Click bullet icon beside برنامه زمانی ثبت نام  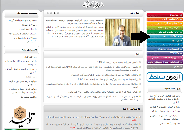point(140,79)
